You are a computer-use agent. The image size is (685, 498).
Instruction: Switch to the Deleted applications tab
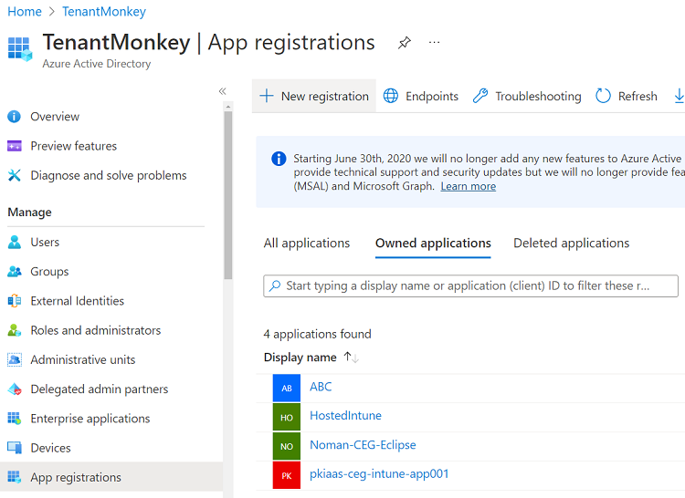pyautogui.click(x=571, y=244)
